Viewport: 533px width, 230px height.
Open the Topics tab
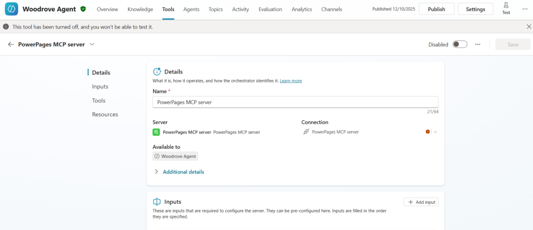[216, 9]
